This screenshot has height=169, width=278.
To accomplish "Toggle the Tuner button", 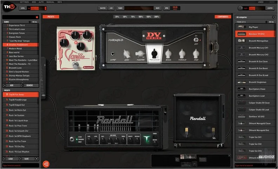I will tap(120, 8).
